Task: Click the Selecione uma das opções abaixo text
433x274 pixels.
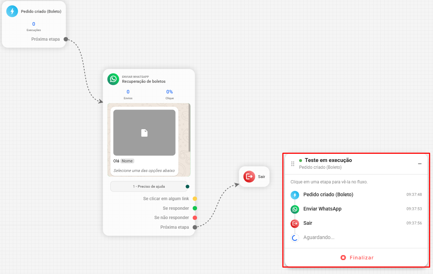Action: pyautogui.click(x=144, y=171)
